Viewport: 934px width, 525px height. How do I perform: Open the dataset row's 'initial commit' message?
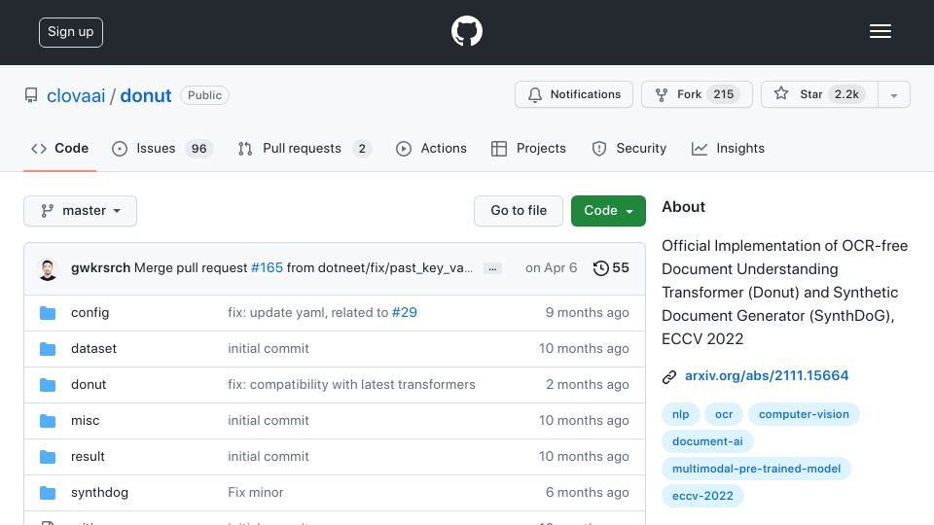[269, 348]
